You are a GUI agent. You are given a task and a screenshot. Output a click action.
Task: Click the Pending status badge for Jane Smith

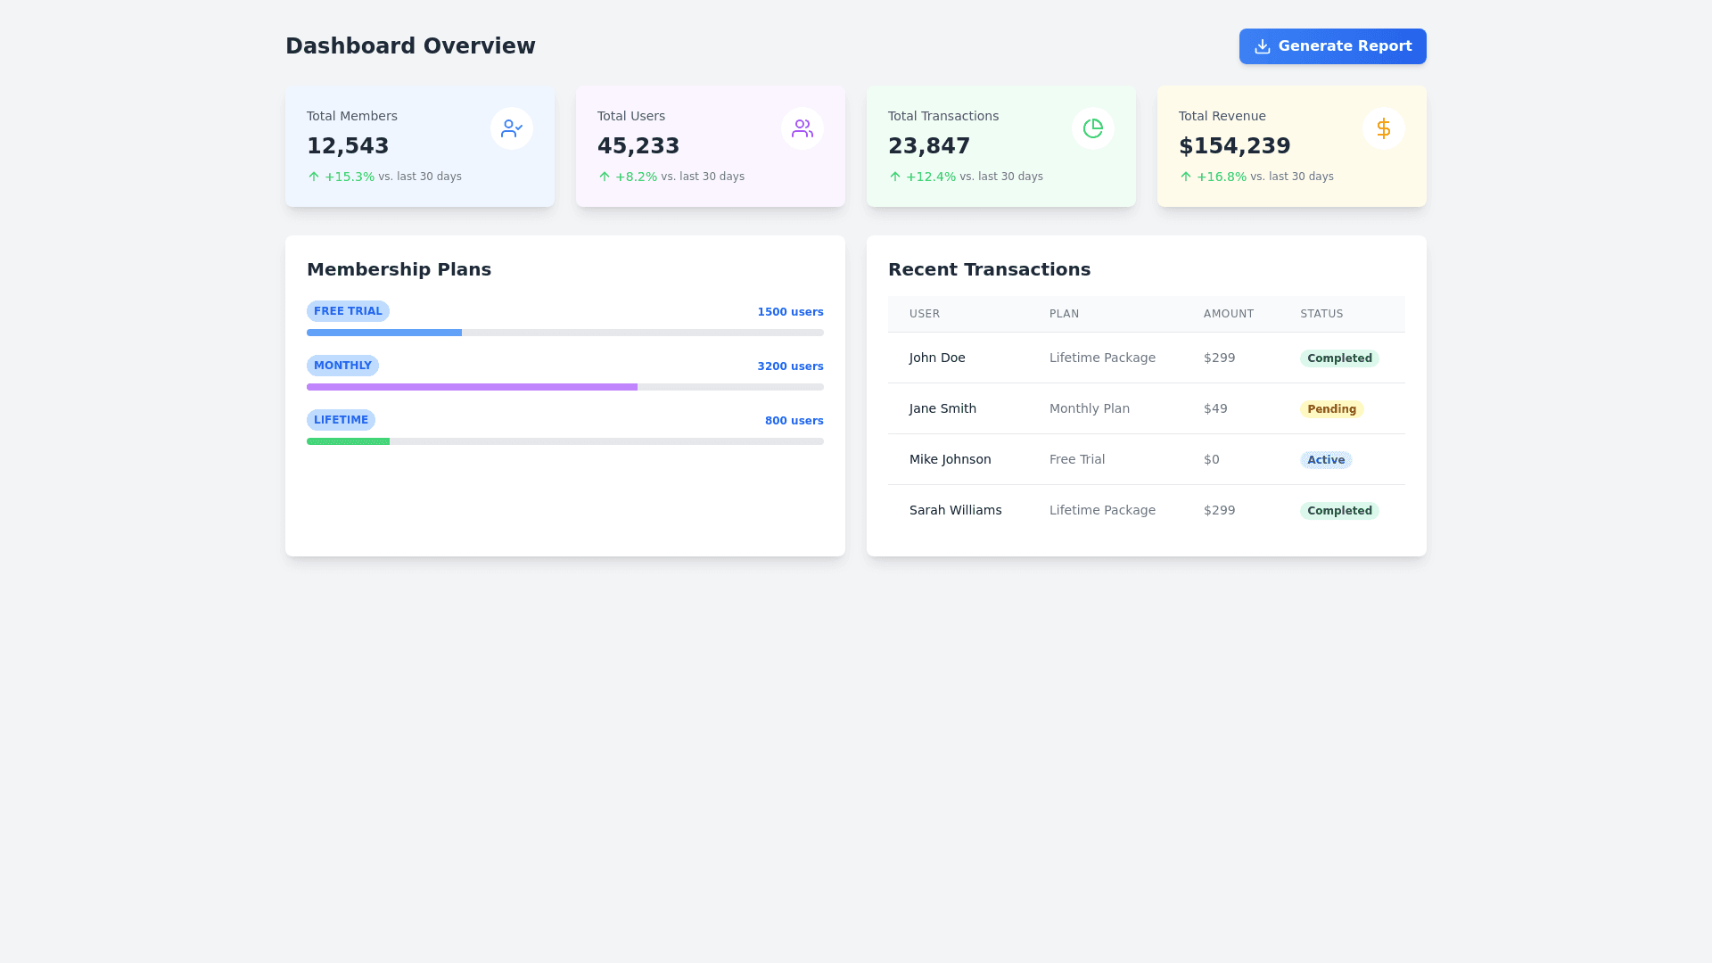click(1331, 409)
